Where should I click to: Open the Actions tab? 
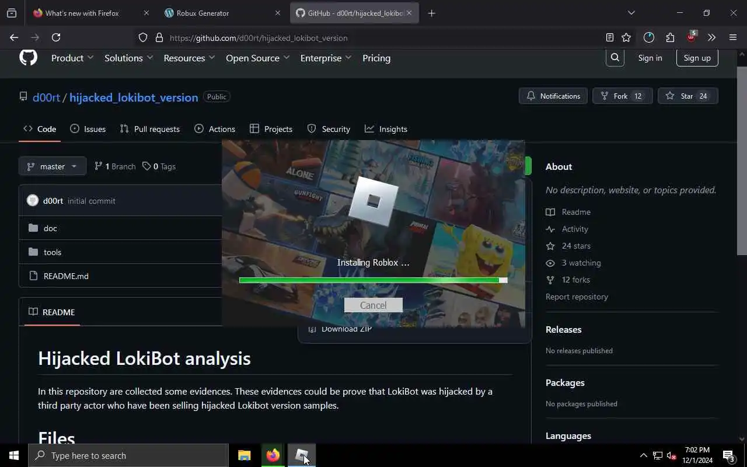coord(215,129)
